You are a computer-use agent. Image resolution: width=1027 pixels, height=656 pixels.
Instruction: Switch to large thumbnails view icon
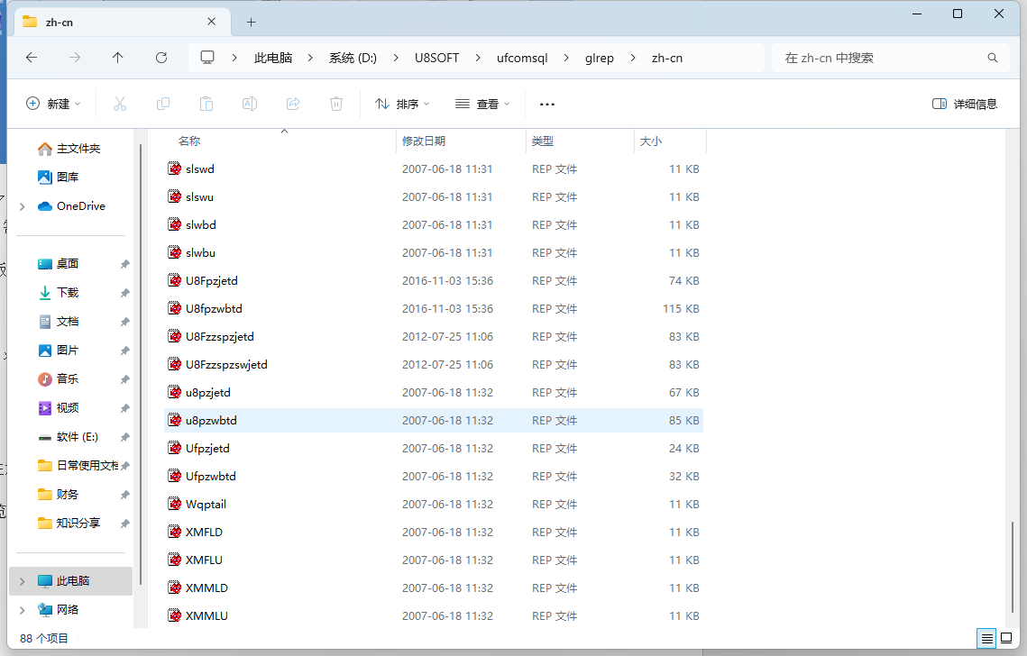(x=1006, y=638)
